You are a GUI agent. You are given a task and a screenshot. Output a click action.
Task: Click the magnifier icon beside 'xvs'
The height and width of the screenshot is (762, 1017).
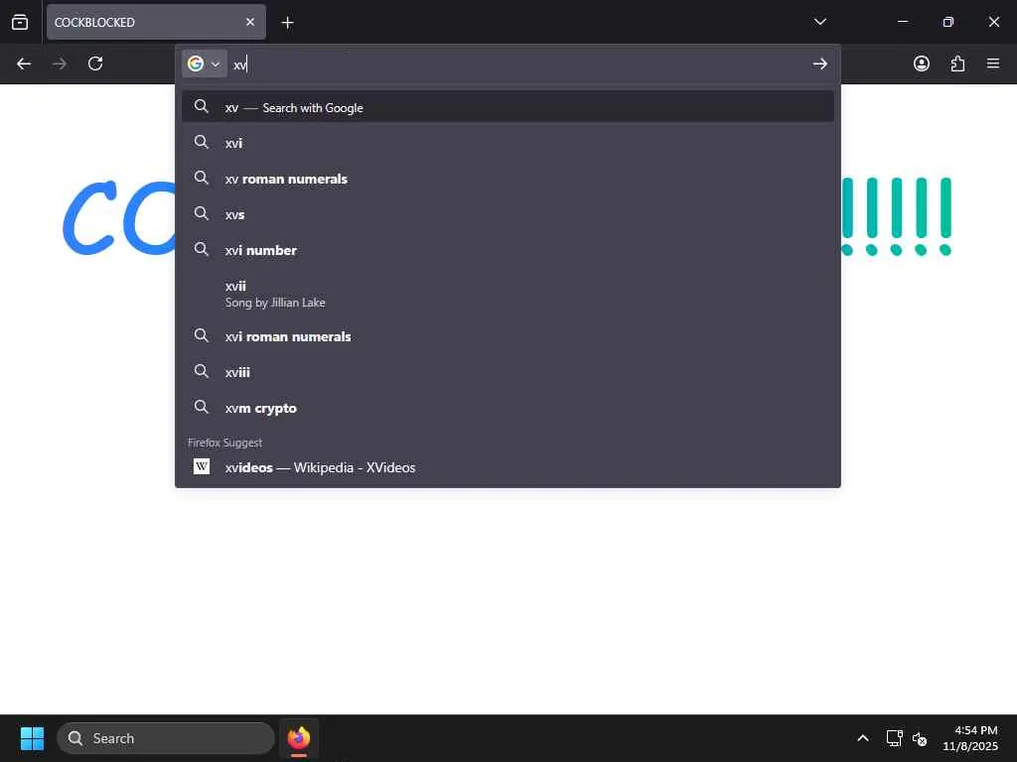(202, 213)
